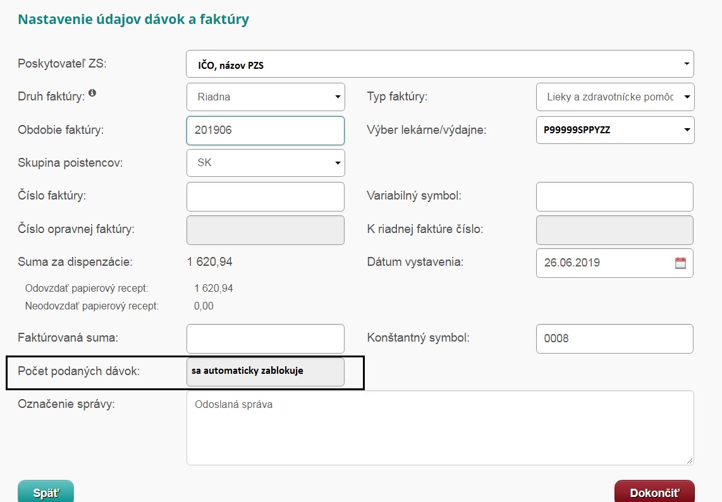Click the disabled K riadnej faktúre číslo field

point(615,230)
